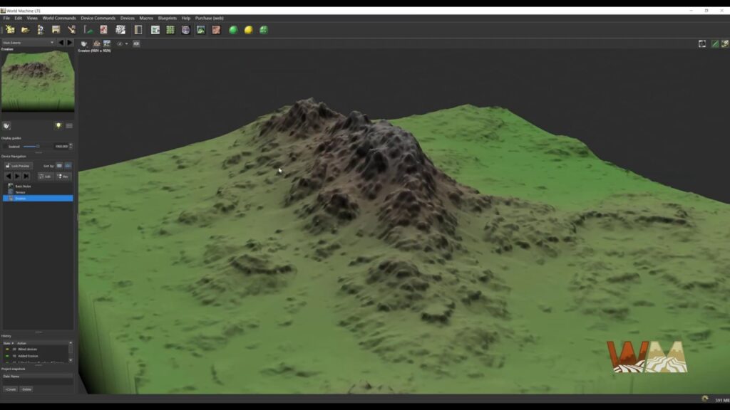Open the hamburger options menu in preview panel
This screenshot has height=410, width=730.
point(69,125)
